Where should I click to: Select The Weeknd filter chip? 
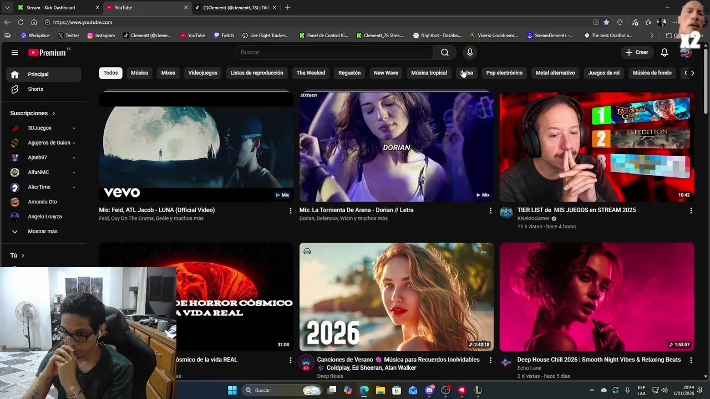[311, 73]
